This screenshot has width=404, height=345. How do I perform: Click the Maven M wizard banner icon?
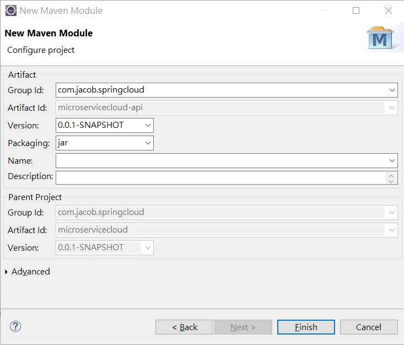click(380, 39)
